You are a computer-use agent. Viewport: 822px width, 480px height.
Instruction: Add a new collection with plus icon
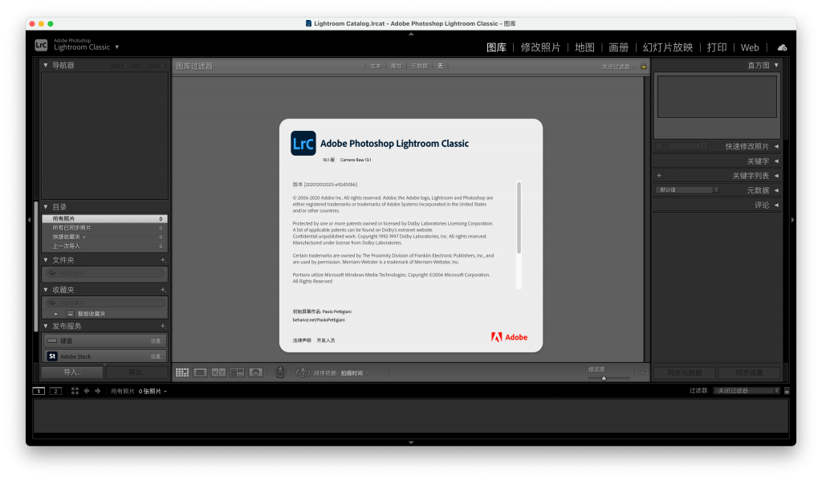(x=163, y=290)
